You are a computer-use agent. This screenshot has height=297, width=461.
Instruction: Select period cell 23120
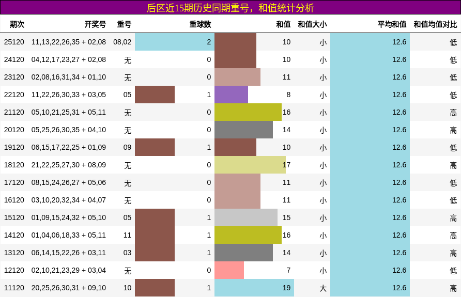pyautogui.click(x=14, y=77)
